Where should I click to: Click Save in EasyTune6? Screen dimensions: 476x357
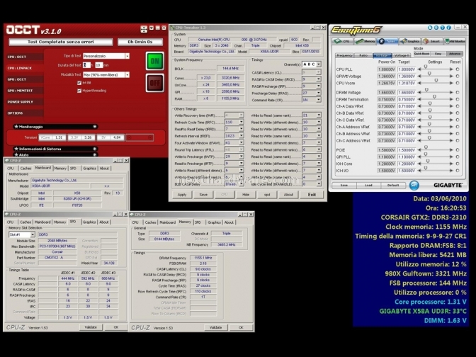(x=344, y=185)
